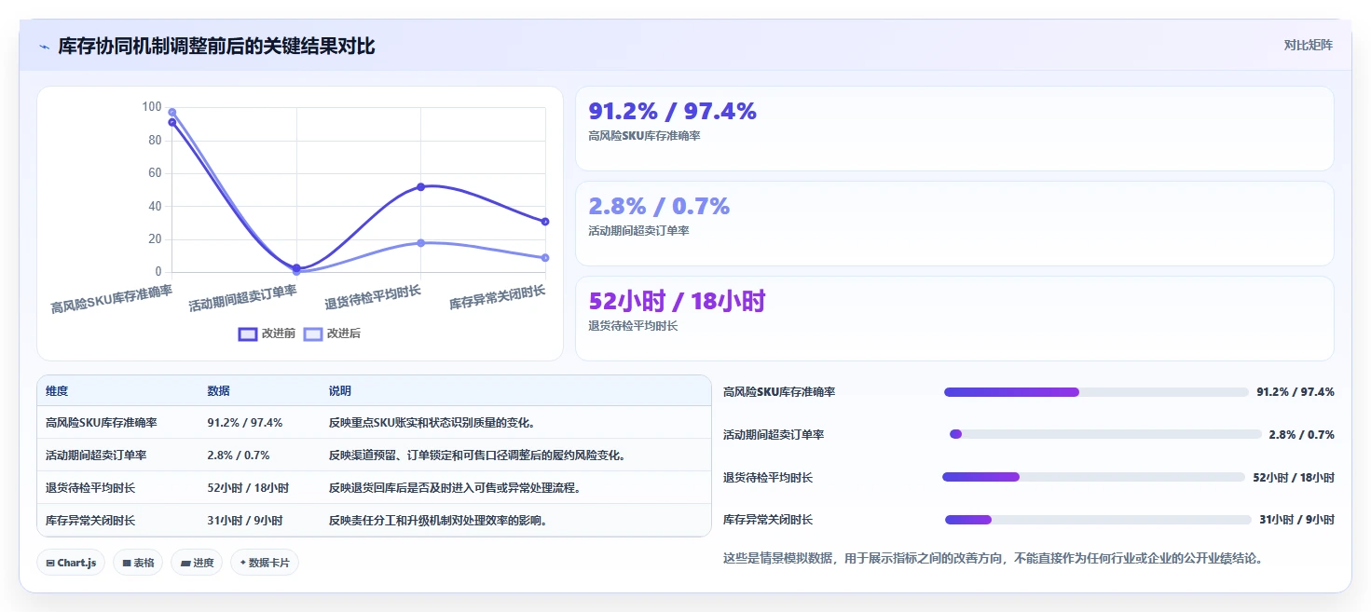1371x612 pixels.
Task: Click table value 31小时 / 9小时
Action: [245, 521]
